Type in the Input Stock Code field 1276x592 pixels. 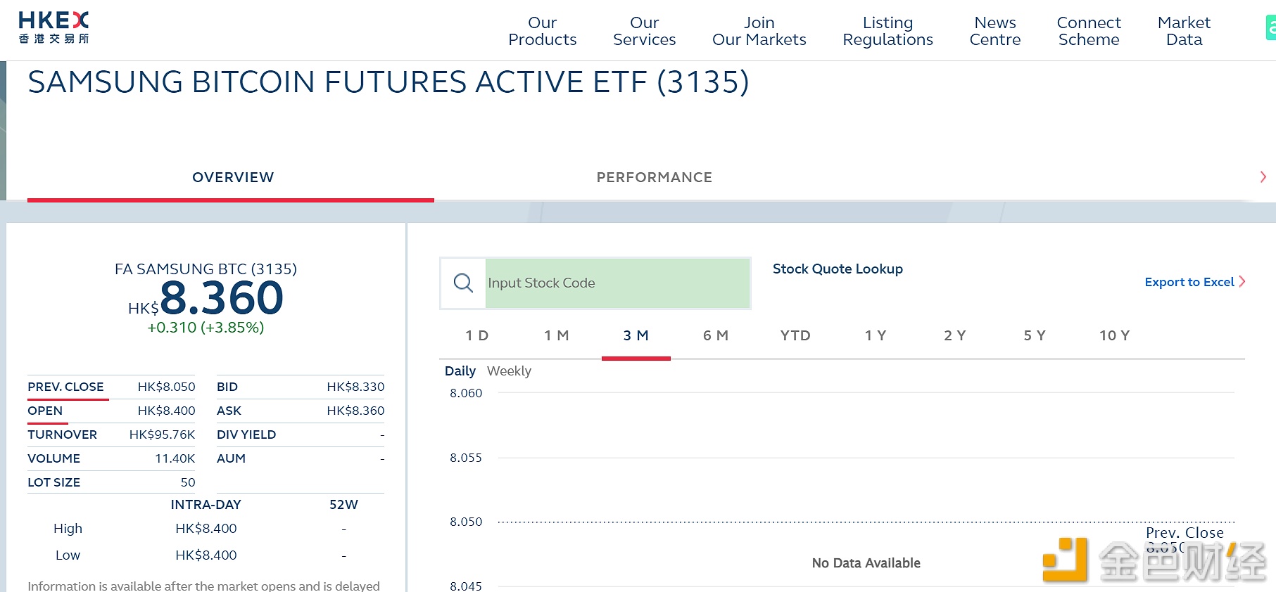click(x=617, y=283)
